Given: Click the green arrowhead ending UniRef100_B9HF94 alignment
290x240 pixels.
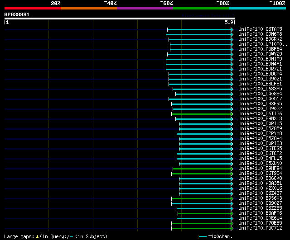Looking at the screenshot, I should pos(232,169).
